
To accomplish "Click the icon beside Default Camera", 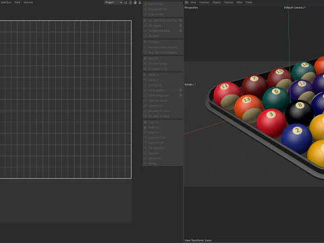I will (x=304, y=7).
